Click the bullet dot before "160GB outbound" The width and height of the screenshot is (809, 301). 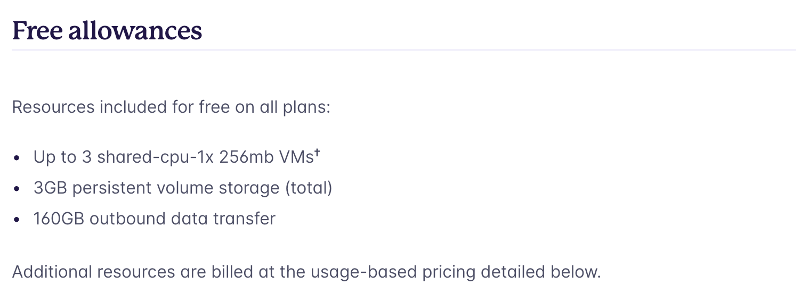(18, 219)
